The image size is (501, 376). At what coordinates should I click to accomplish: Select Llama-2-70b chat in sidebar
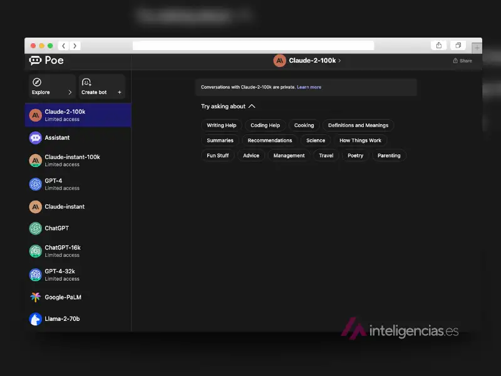[x=78, y=319]
